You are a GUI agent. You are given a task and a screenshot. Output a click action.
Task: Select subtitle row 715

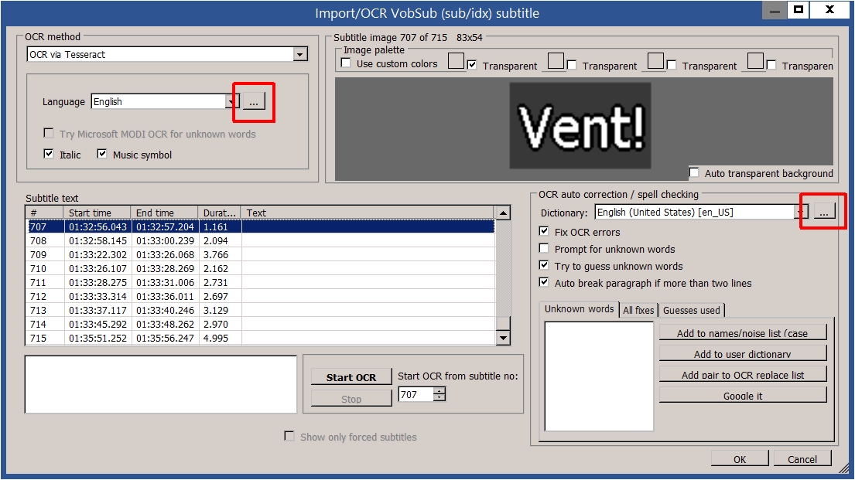[x=261, y=338]
